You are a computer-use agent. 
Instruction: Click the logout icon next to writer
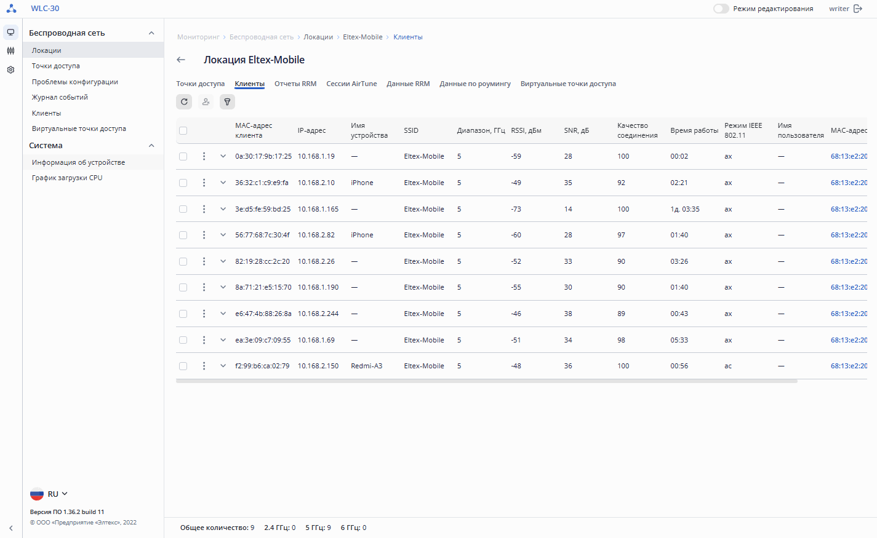(858, 9)
